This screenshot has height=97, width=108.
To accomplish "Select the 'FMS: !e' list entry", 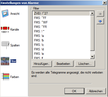I will click(x=62, y=54).
